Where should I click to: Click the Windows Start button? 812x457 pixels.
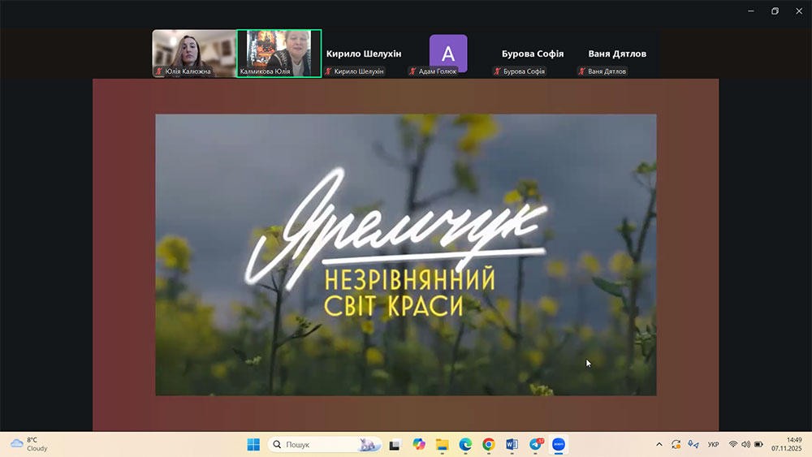(253, 444)
